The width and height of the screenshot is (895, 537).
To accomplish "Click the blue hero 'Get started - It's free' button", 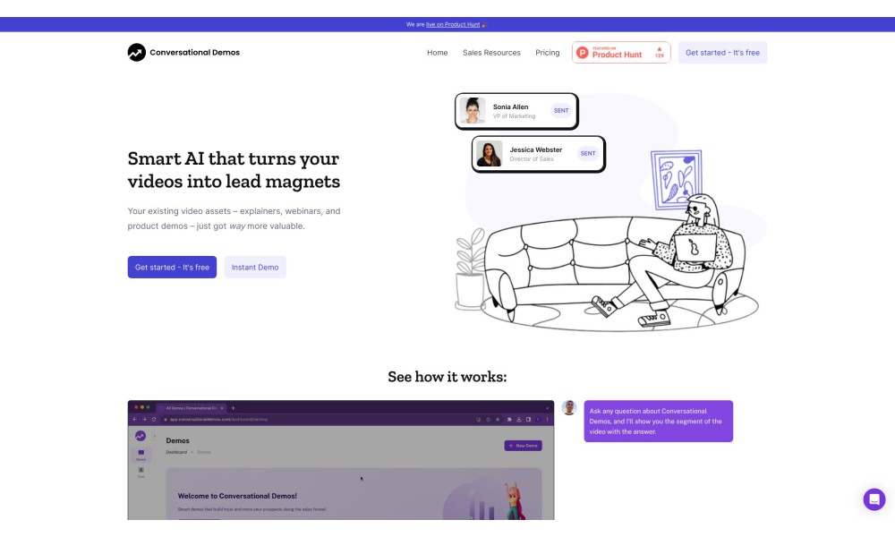I will tap(172, 267).
